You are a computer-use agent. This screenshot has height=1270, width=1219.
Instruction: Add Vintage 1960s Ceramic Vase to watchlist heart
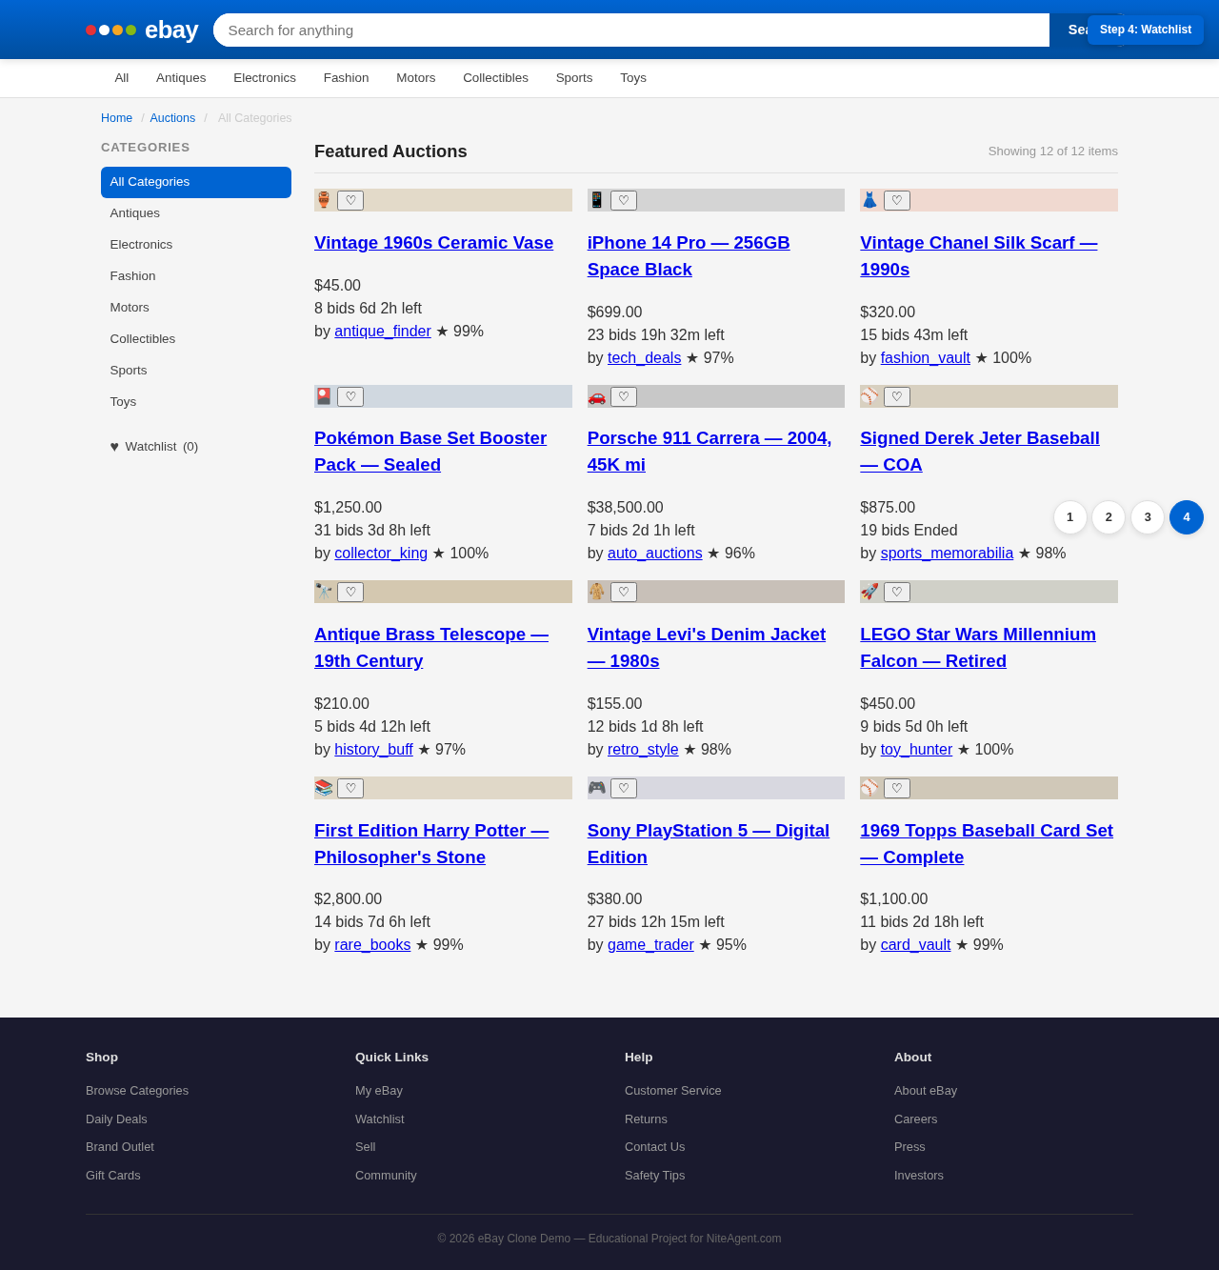point(350,200)
